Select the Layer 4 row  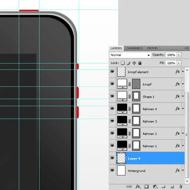pyautogui.click(x=147, y=158)
